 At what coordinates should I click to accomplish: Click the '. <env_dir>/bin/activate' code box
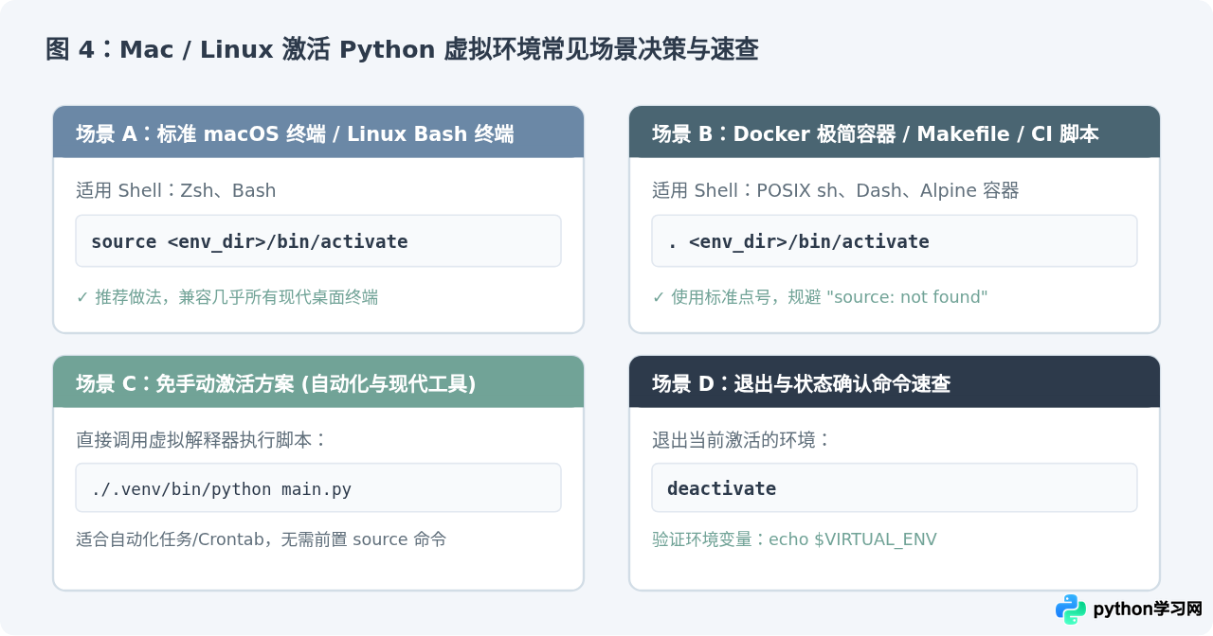point(895,240)
